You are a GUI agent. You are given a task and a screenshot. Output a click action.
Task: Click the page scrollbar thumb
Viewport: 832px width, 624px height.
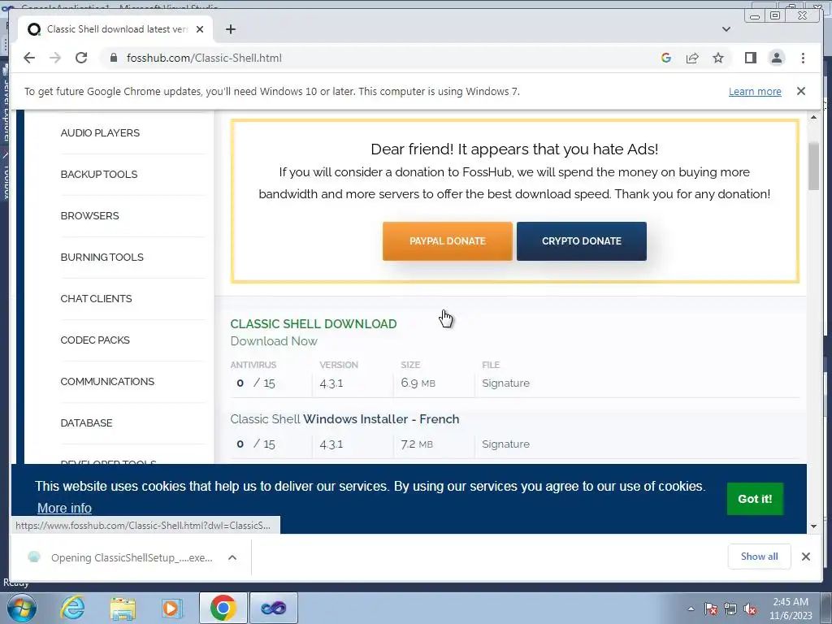coord(813,166)
